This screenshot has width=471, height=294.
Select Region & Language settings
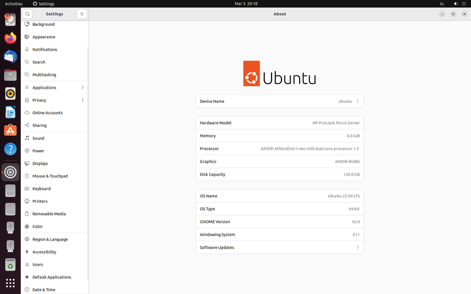coord(55,239)
